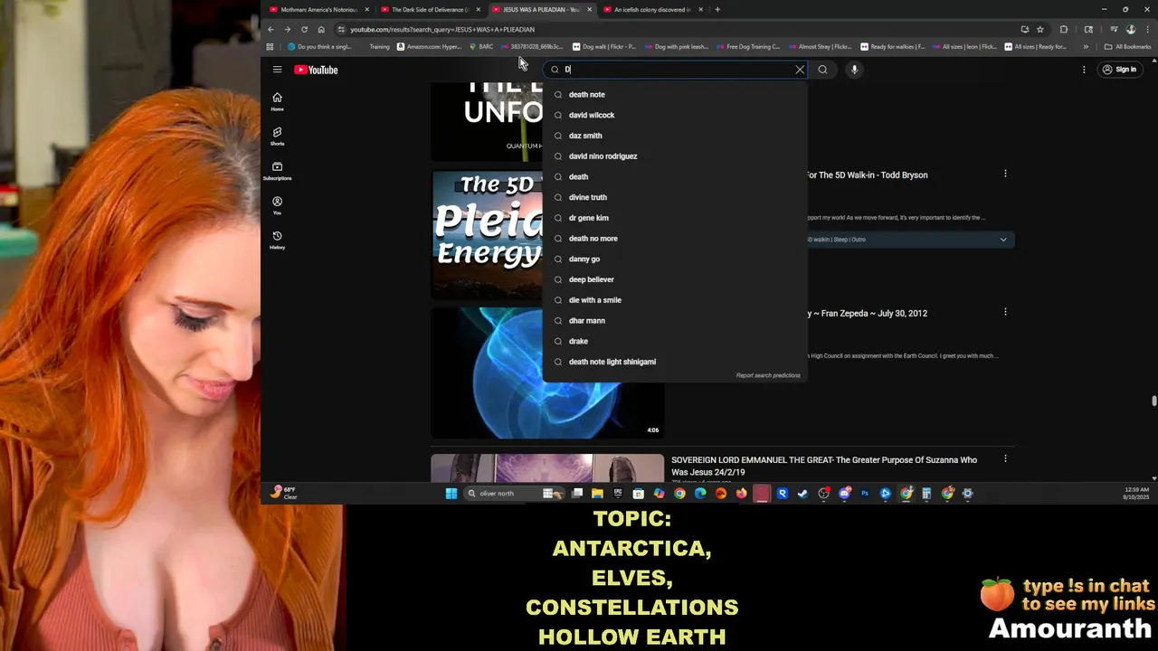The width and height of the screenshot is (1158, 651).
Task: Select 'death note light shinigami' suggestion
Action: pyautogui.click(x=674, y=362)
